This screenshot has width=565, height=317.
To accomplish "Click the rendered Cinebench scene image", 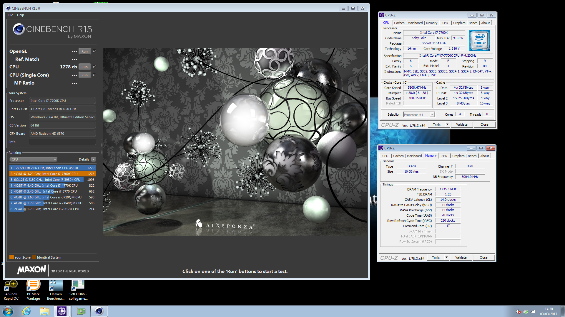I will tap(235, 142).
